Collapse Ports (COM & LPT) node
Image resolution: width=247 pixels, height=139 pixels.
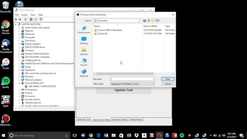19,83
